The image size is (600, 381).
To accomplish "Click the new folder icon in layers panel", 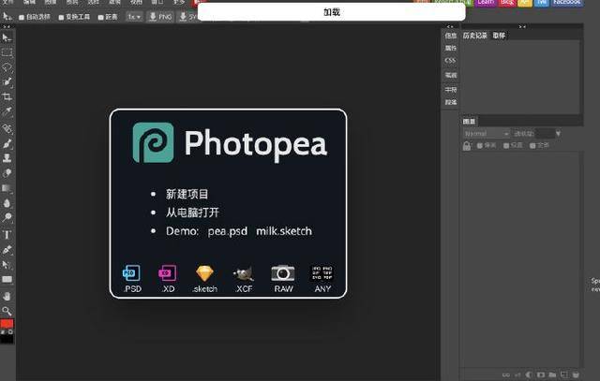I will click(552, 374).
